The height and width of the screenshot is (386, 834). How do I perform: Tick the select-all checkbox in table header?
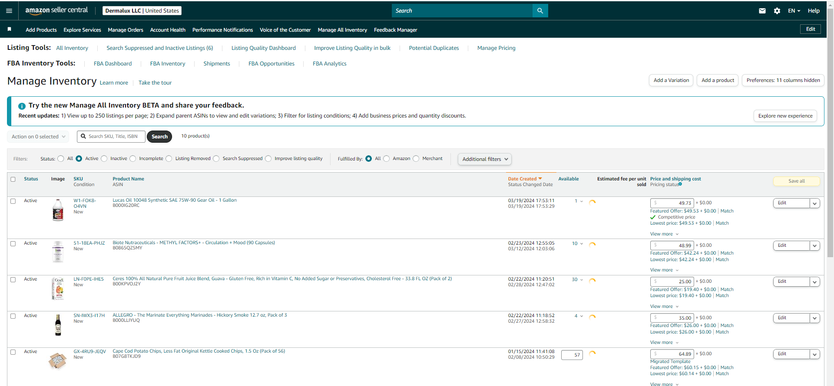[13, 179]
